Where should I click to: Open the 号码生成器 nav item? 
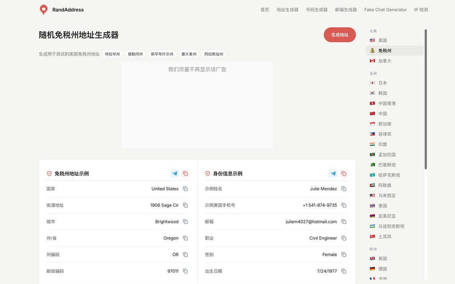317,10
